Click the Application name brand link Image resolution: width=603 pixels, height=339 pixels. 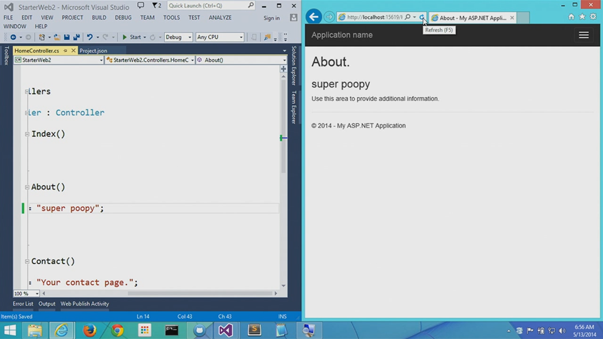click(x=342, y=35)
